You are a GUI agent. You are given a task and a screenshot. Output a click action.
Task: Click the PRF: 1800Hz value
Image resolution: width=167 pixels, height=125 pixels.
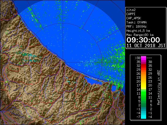click(x=136, y=27)
